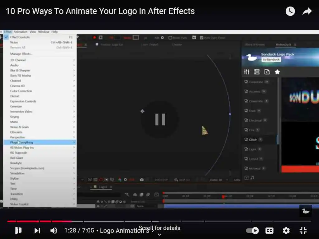The width and height of the screenshot is (319, 239).
Task: Open the Classic 3D renderer dropdown
Action: pos(219,180)
